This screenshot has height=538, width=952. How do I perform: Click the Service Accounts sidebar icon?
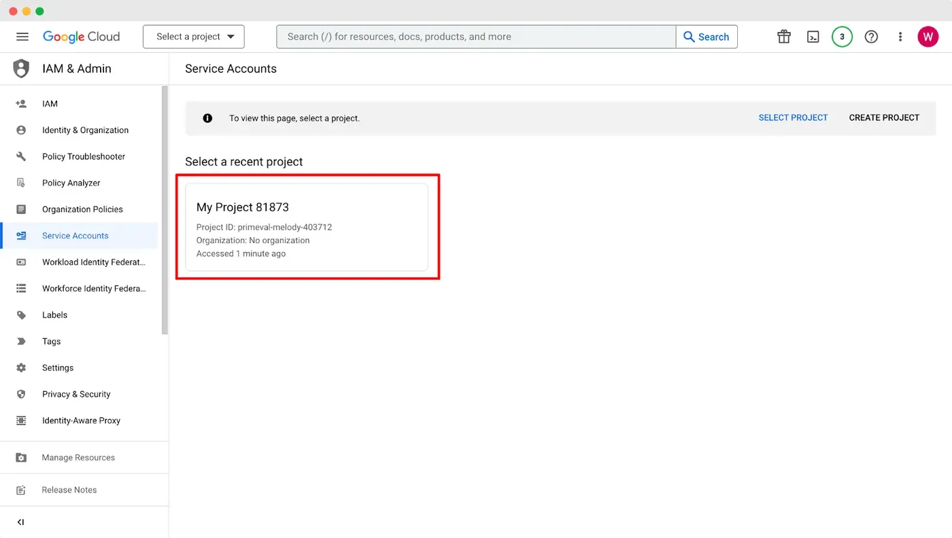click(21, 236)
